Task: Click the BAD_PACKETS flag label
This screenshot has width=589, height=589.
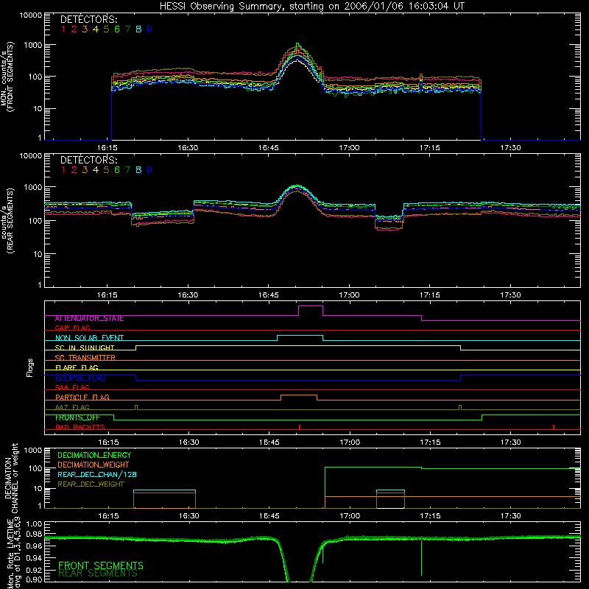Action: [x=80, y=427]
